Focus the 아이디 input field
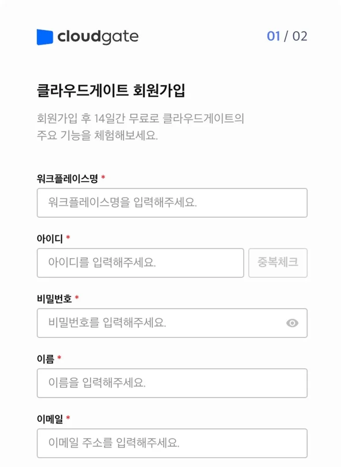 point(140,263)
